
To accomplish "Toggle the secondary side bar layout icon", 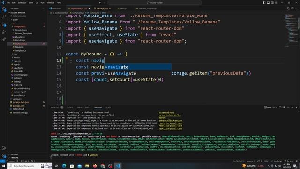I will pyautogui.click(x=272, y=3).
